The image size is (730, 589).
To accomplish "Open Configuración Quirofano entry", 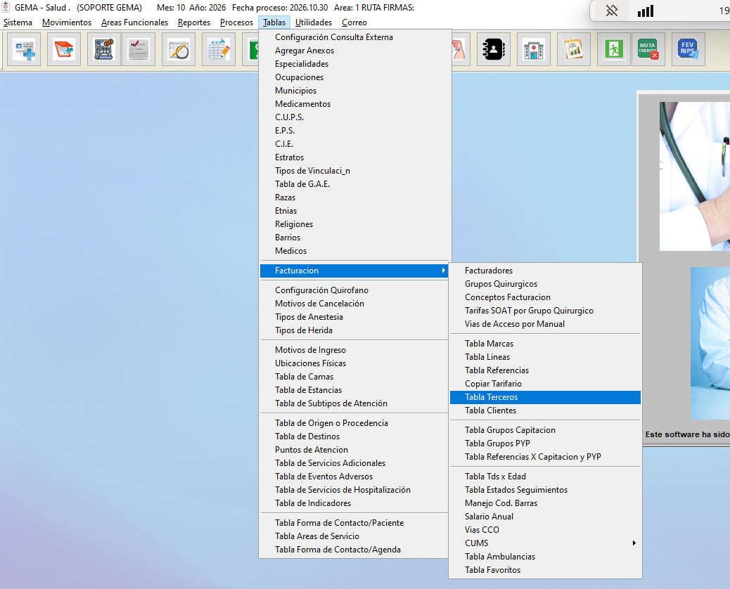I will pos(354,290).
